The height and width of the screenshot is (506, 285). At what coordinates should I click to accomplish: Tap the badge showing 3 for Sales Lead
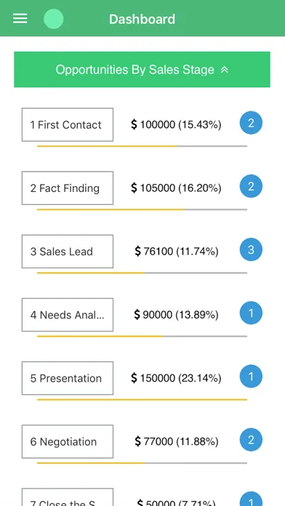coord(251,250)
